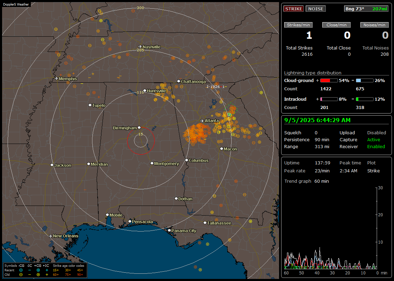Click the 90+ strike age color code
The image size is (394, 281).
click(x=80, y=275)
